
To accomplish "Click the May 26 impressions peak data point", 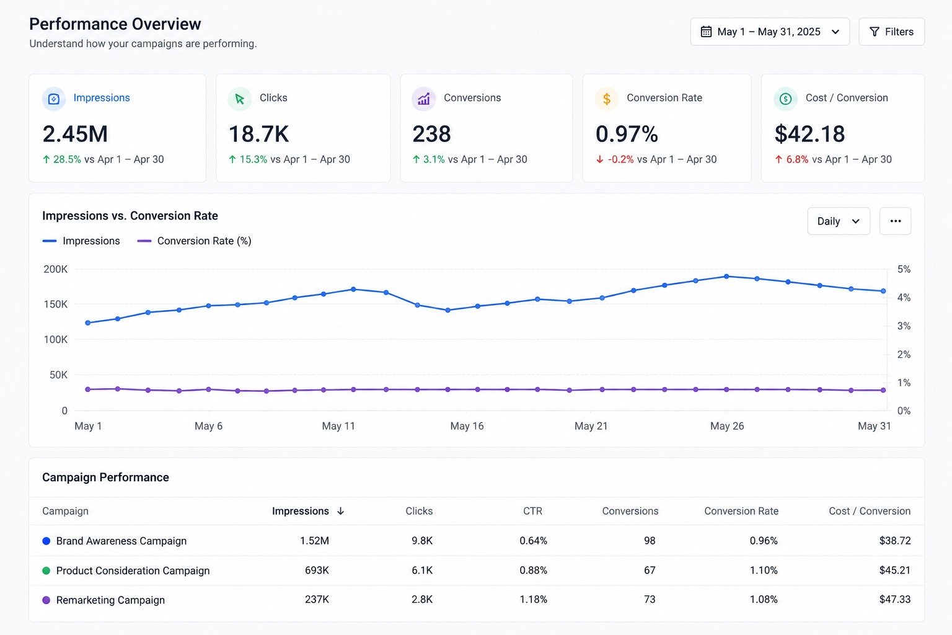I will tap(726, 277).
